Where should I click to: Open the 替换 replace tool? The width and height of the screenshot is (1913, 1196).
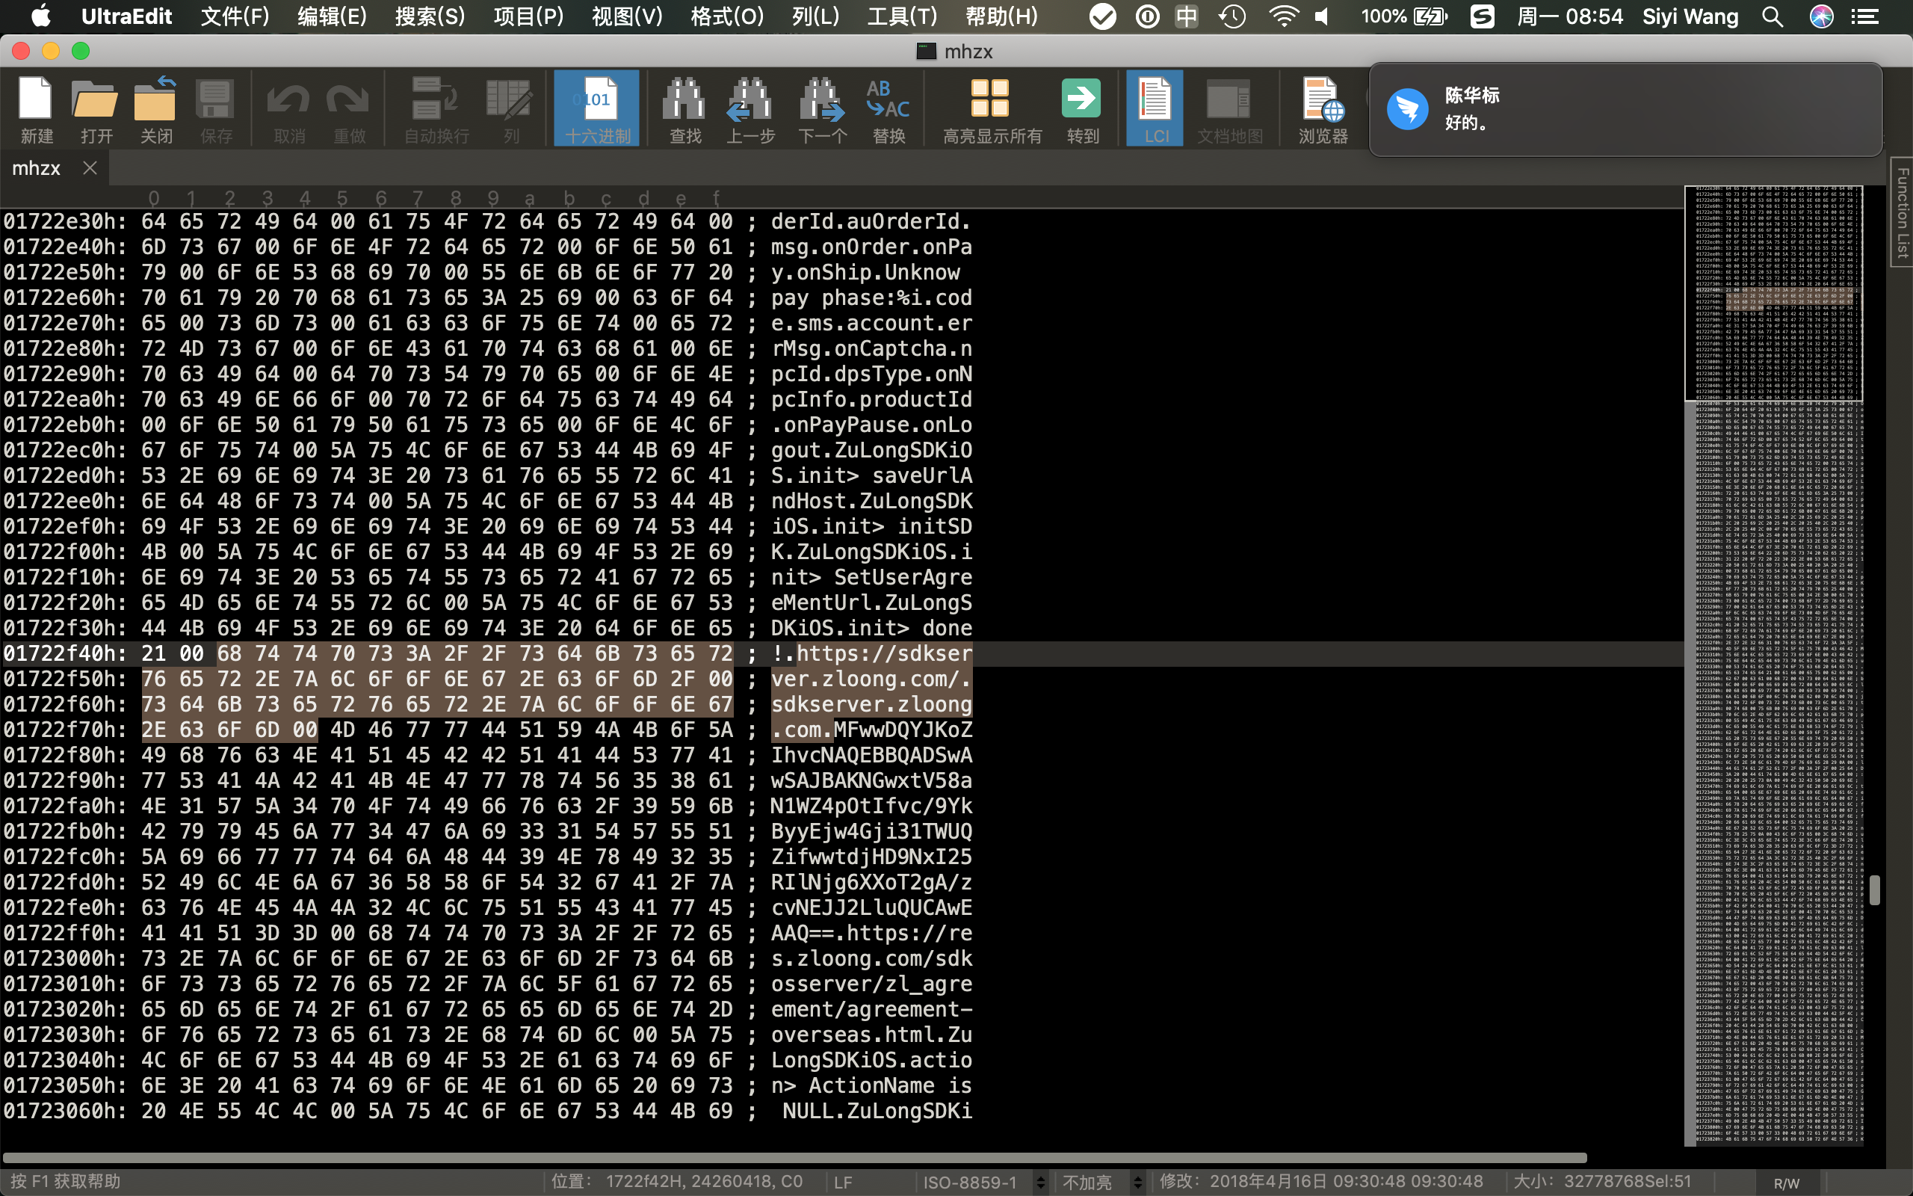888,109
